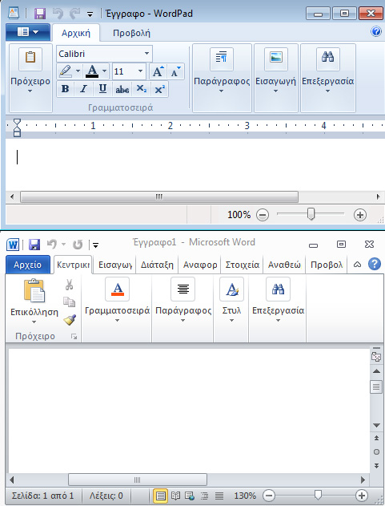Expand the WordPad Εισαγωγή group
Viewport: 385px width, 506px height.
coord(276,78)
